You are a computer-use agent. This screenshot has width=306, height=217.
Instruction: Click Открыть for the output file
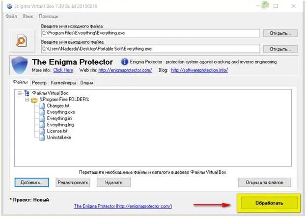click(x=280, y=49)
